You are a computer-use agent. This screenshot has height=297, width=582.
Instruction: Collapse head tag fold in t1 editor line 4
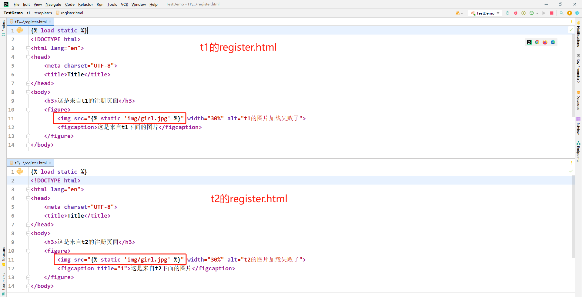(28, 57)
